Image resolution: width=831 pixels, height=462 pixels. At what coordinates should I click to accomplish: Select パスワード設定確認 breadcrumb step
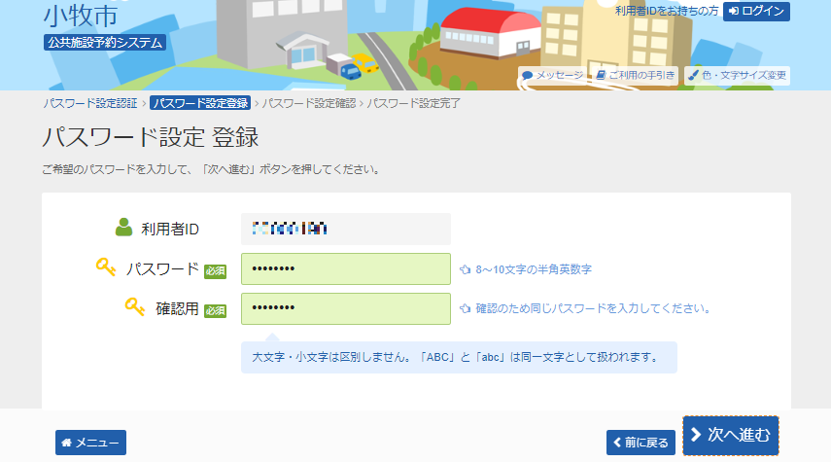(308, 103)
